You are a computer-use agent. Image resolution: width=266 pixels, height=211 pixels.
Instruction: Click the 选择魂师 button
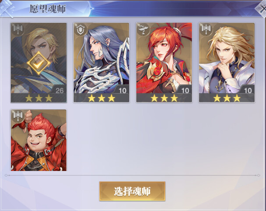tap(132, 191)
